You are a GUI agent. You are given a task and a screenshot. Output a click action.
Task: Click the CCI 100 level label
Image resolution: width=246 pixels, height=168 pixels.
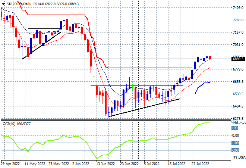(235, 128)
